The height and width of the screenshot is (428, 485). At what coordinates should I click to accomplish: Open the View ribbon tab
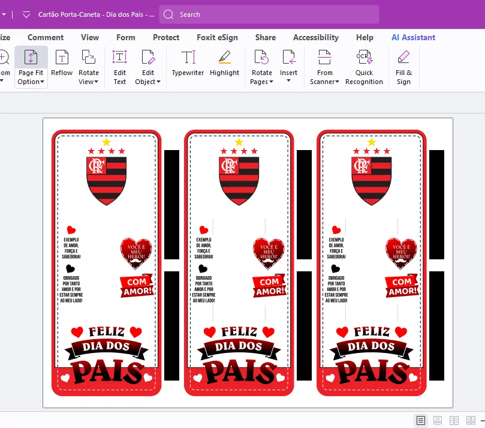point(90,37)
